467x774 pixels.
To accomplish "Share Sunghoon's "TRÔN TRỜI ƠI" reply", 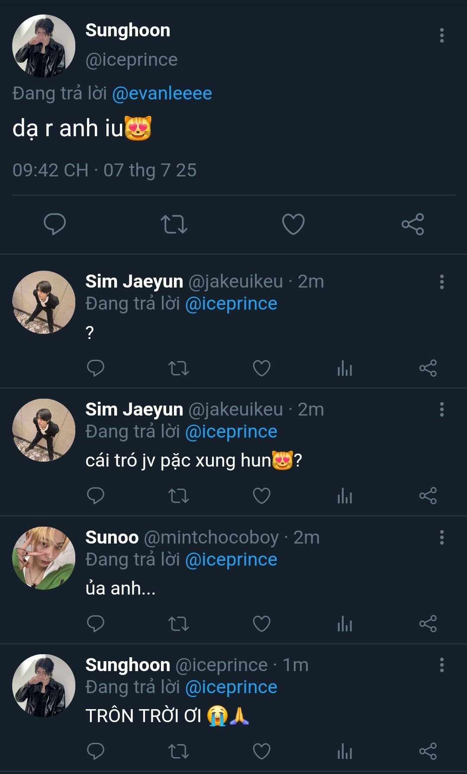I will point(428,752).
